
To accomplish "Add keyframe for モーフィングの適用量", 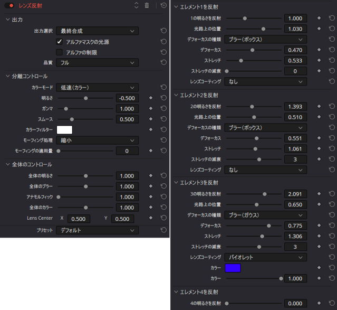I will coord(151,151).
